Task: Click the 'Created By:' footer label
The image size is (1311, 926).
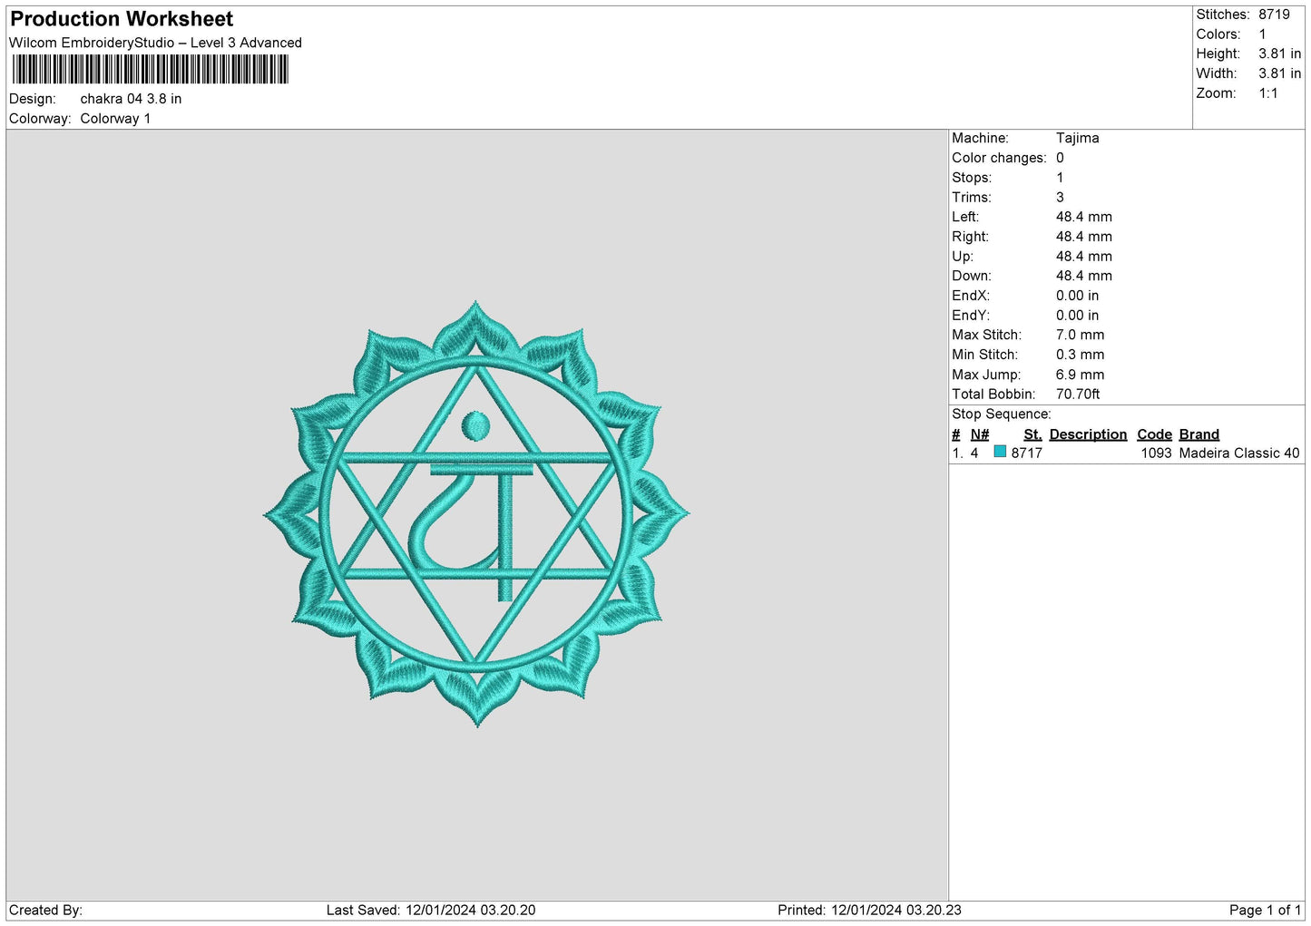Action: tap(45, 911)
